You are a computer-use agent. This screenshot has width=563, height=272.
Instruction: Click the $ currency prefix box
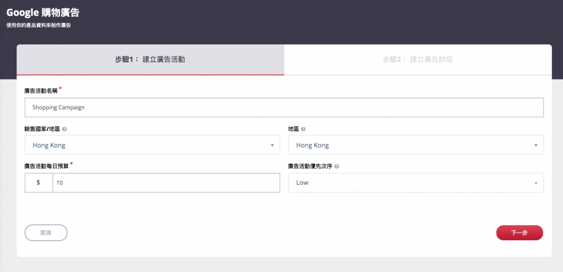(x=39, y=182)
